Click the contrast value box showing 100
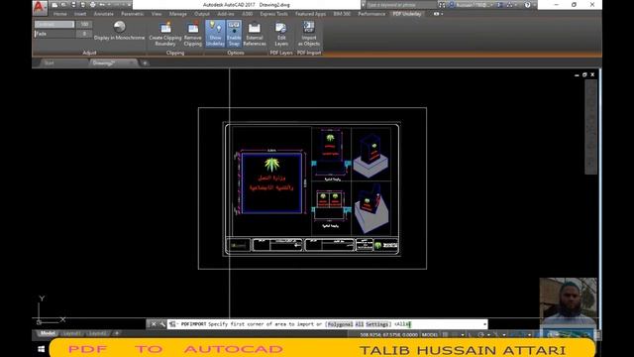The height and width of the screenshot is (357, 634). [84, 24]
